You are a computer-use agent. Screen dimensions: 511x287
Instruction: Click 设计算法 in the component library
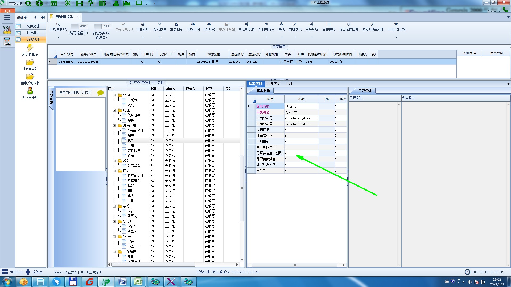pyautogui.click(x=33, y=33)
